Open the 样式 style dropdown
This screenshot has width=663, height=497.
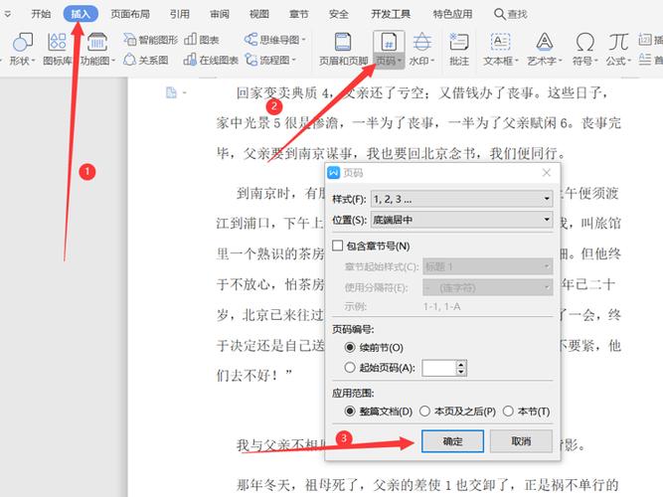462,199
